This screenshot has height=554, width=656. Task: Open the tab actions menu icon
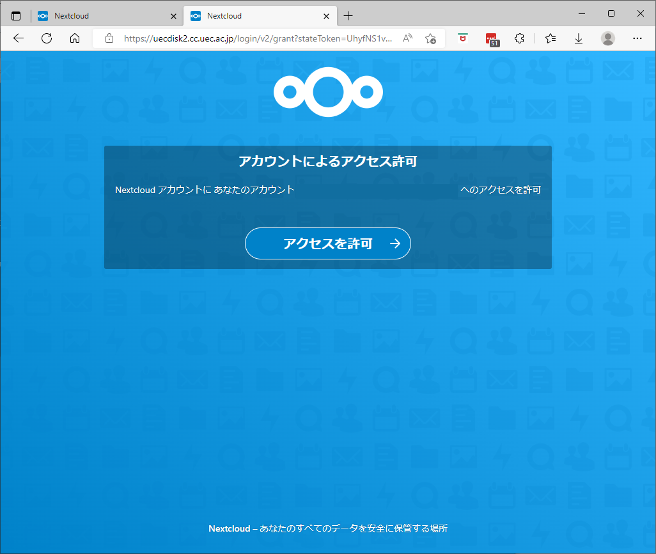[16, 17]
